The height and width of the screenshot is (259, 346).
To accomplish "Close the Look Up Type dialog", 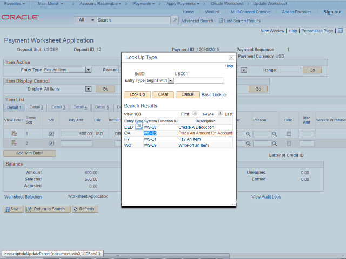I will (x=231, y=57).
